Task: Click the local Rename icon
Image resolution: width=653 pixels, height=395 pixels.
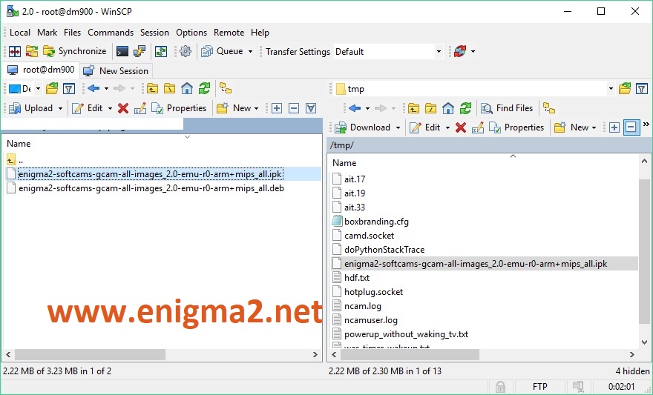Action: click(140, 108)
